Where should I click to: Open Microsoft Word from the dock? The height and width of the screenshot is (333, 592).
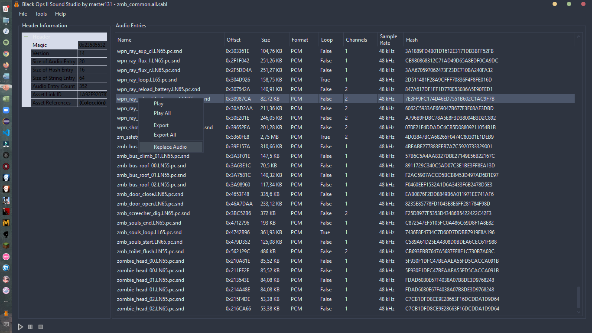tap(6, 76)
